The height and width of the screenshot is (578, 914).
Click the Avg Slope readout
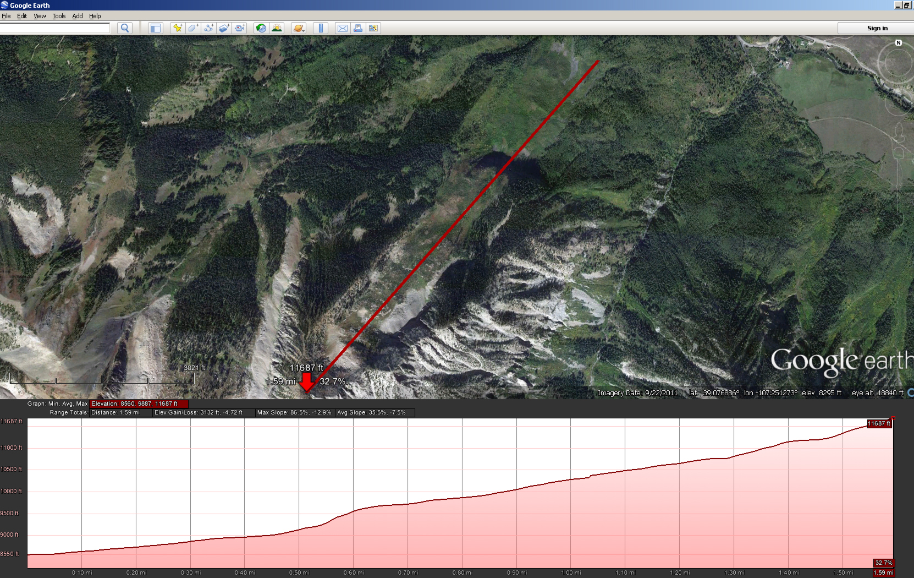[375, 412]
